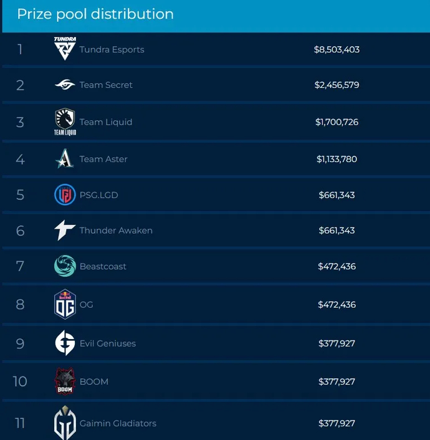Click the Team Liquid horse logo
The height and width of the screenshot is (440, 430).
click(x=65, y=121)
